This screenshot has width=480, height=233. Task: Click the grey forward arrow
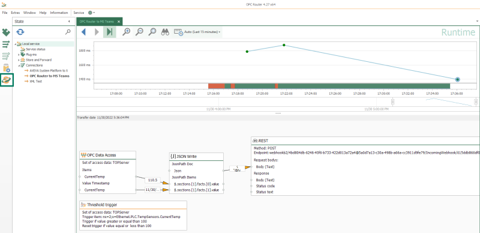pyautogui.click(x=97, y=32)
